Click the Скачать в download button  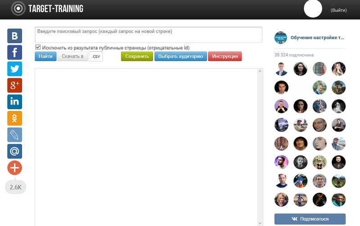(72, 56)
